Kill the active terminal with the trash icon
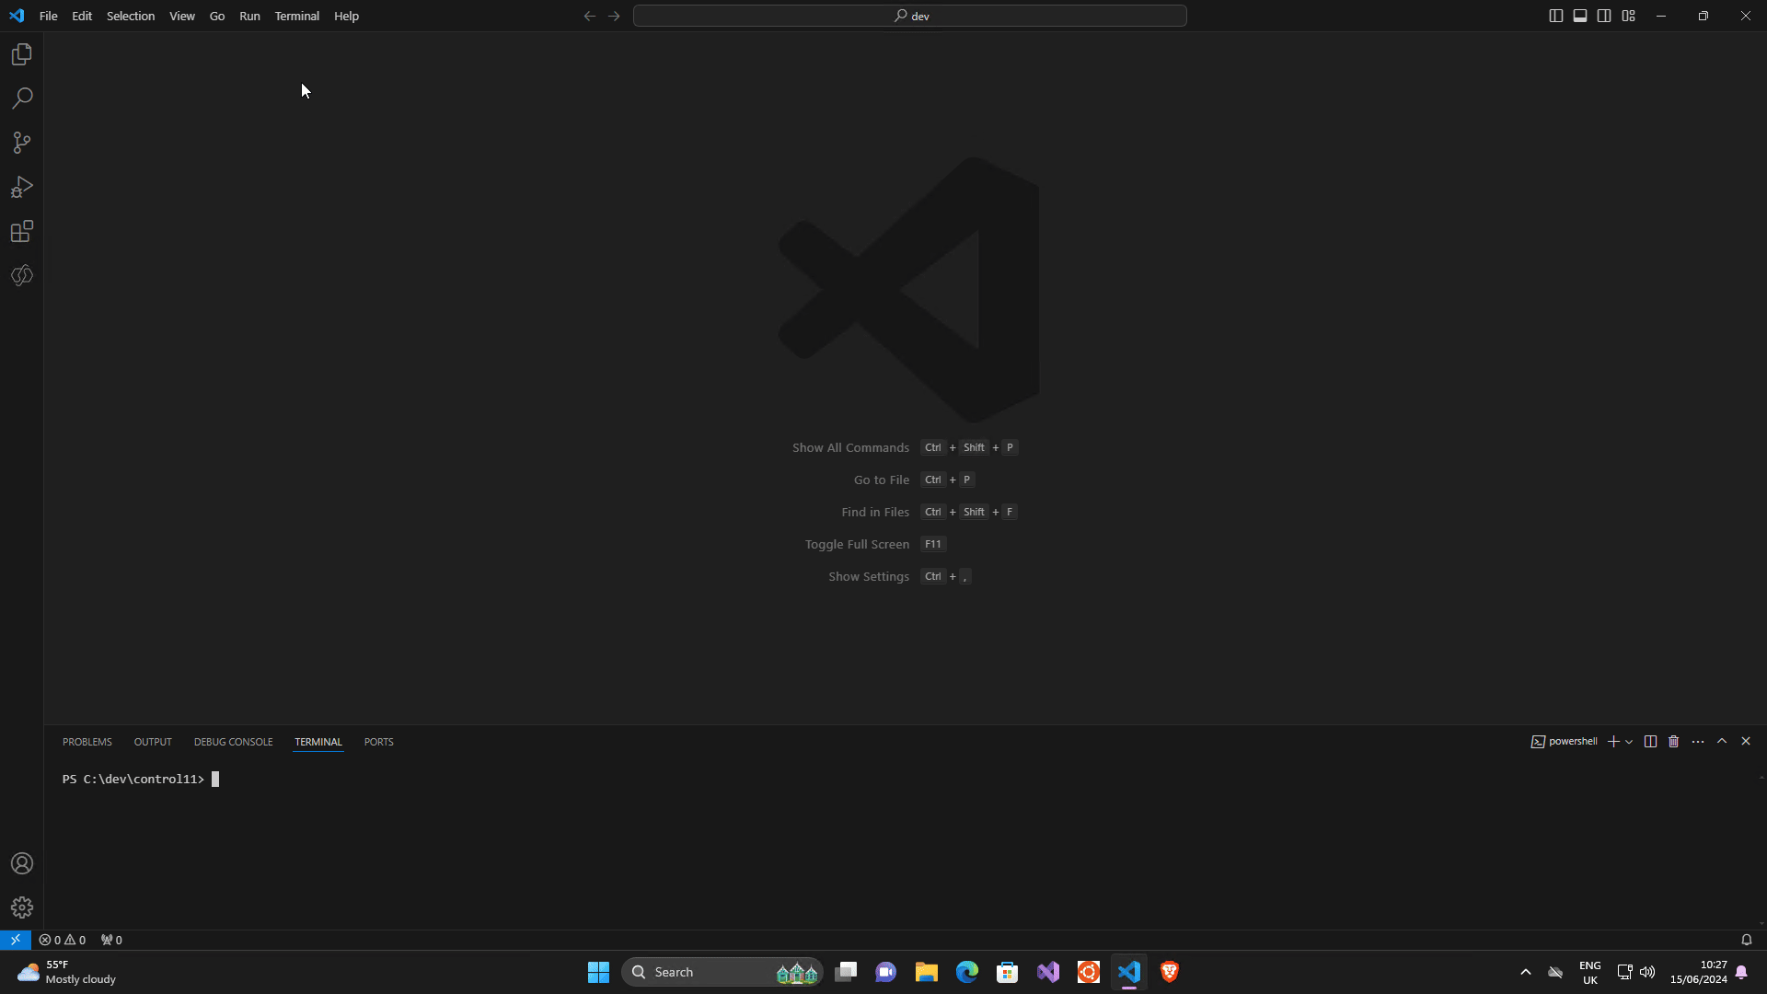Screen dimensions: 1767x994 click(1673, 741)
